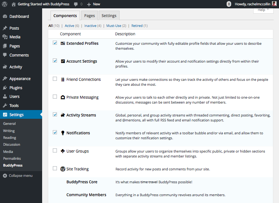
Task: Click the Comments bubble icon in sidebar
Action: coord(5,55)
